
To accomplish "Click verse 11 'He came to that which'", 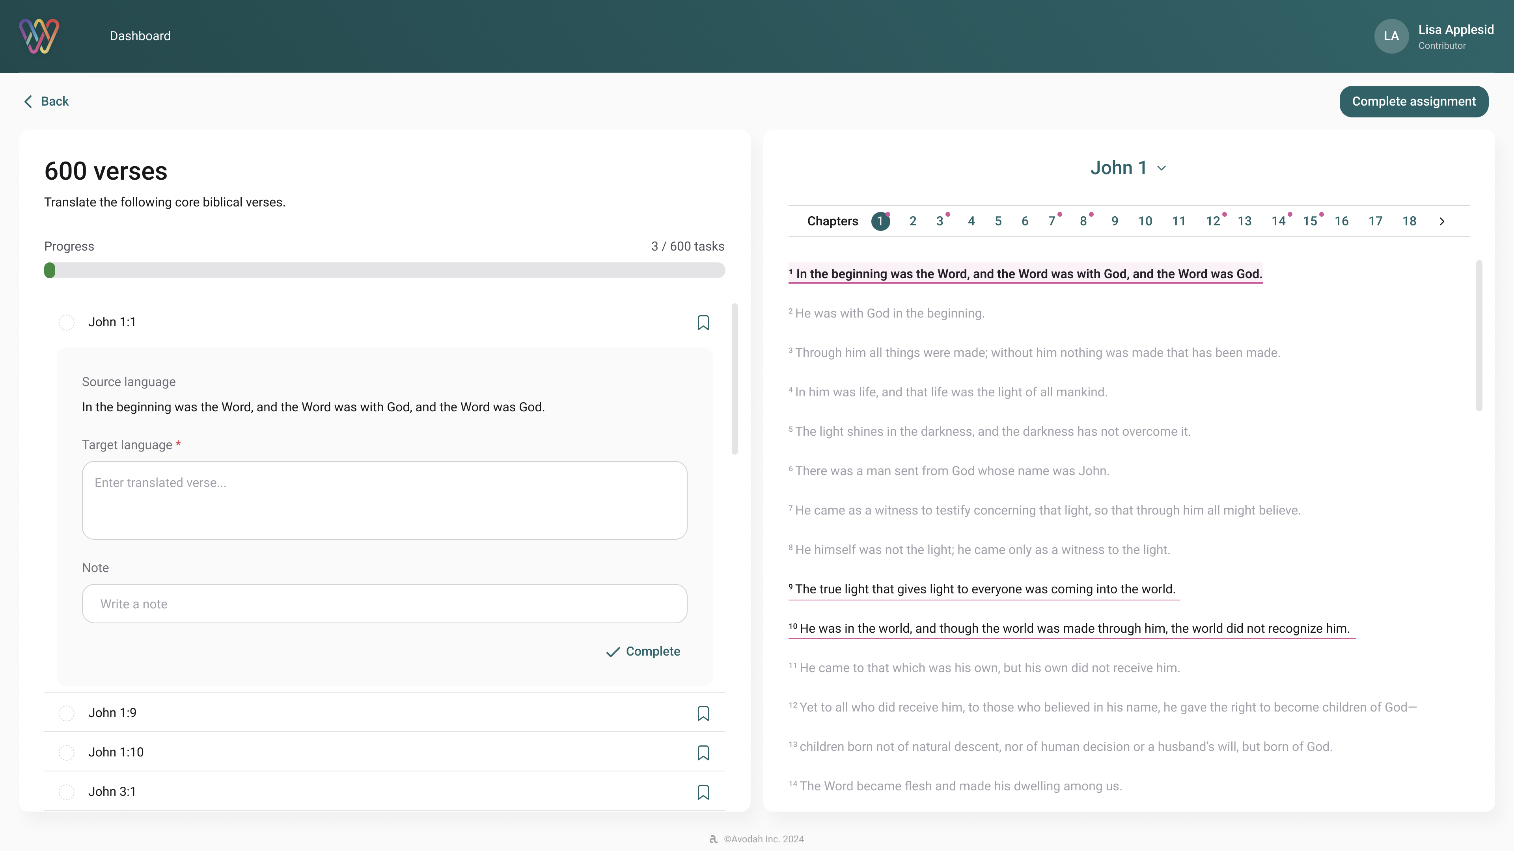I will [984, 668].
